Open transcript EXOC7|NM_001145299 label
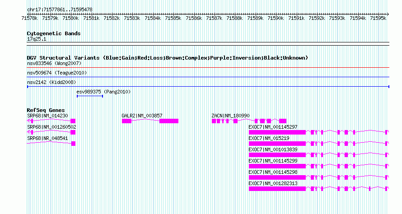The height and width of the screenshot is (214, 402). (273, 161)
